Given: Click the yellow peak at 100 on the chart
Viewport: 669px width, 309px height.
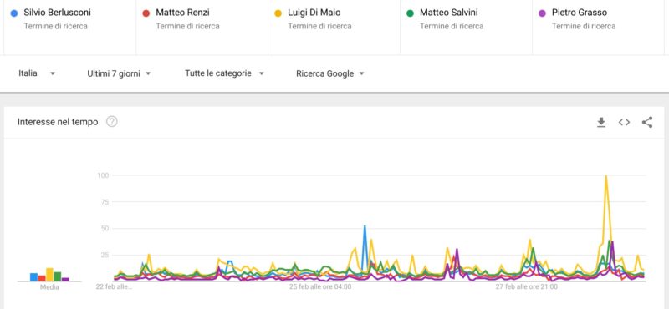Looking at the screenshot, I should (605, 176).
